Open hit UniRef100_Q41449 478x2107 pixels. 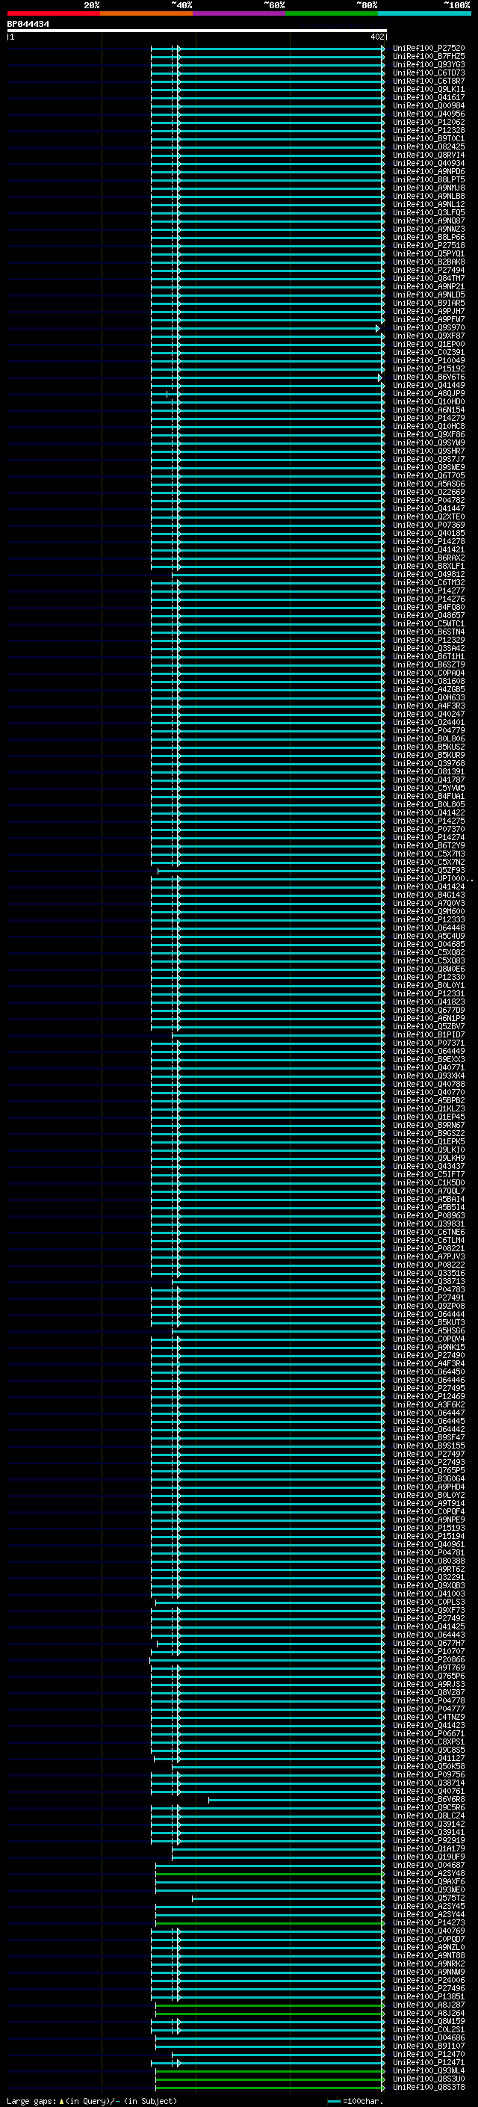pos(429,386)
